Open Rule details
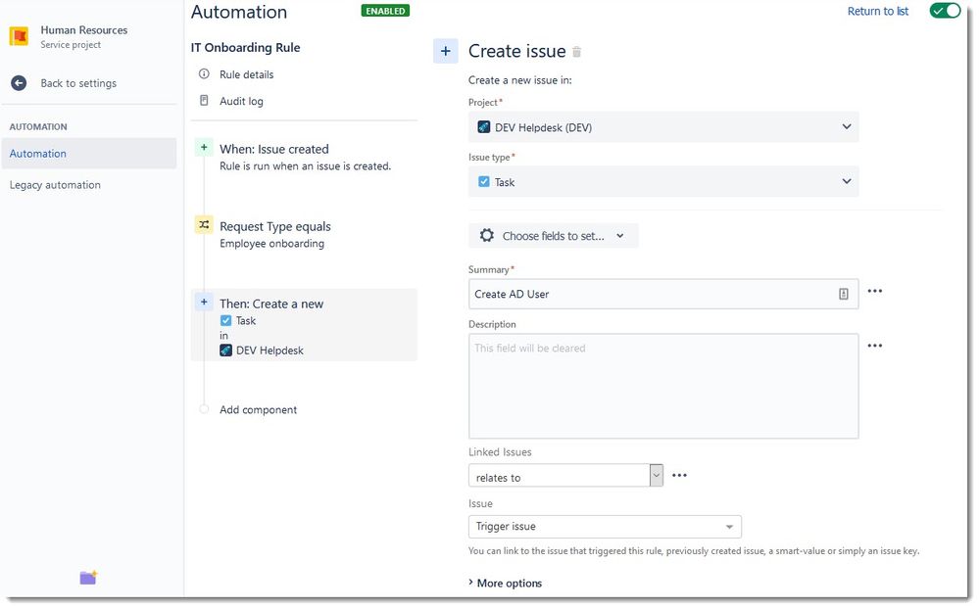The width and height of the screenshot is (979, 609). pyautogui.click(x=246, y=74)
